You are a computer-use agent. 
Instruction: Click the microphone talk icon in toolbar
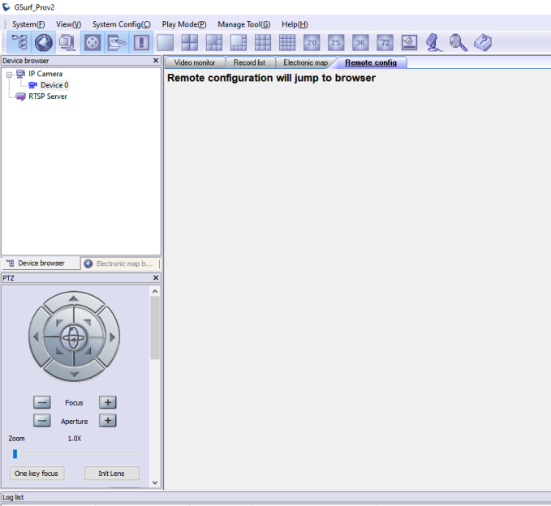coord(434,42)
